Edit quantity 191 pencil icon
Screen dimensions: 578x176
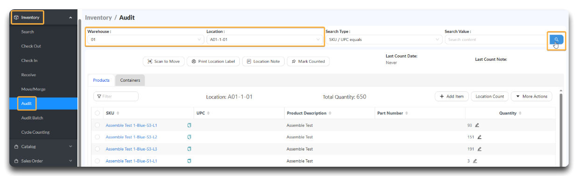click(479, 149)
